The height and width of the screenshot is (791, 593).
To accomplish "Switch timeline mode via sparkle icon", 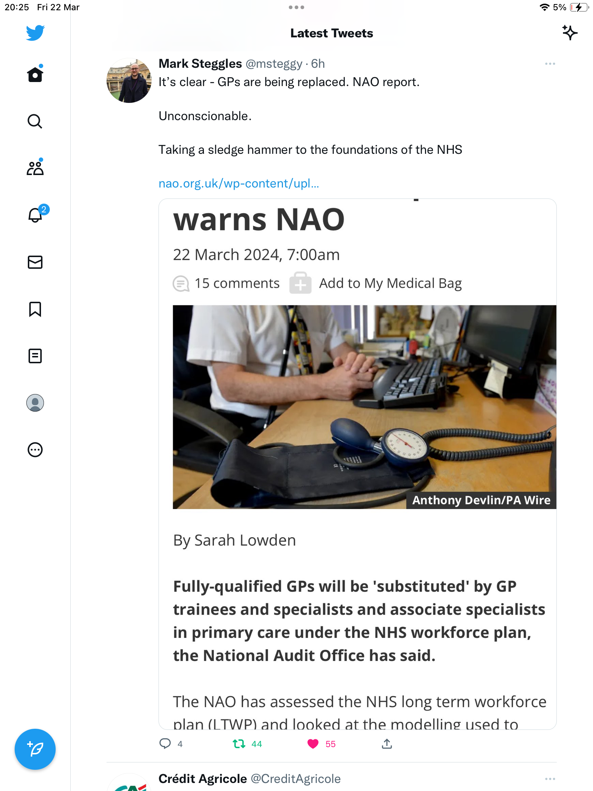I will [x=570, y=33].
